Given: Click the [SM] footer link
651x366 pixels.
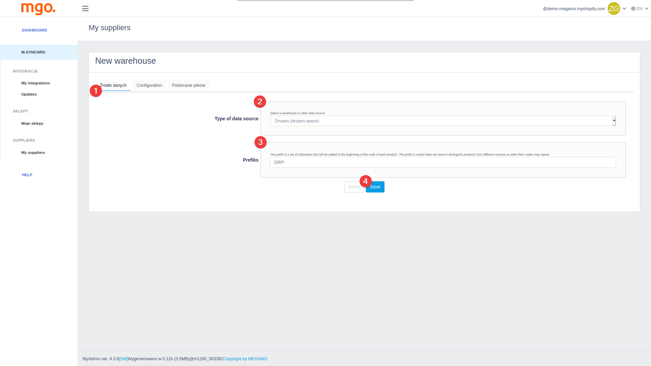Looking at the screenshot, I should coord(123,359).
